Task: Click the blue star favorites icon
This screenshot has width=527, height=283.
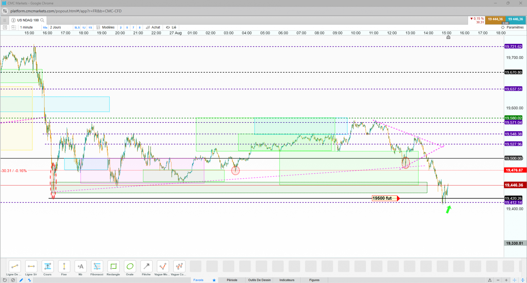Action: pos(214,280)
